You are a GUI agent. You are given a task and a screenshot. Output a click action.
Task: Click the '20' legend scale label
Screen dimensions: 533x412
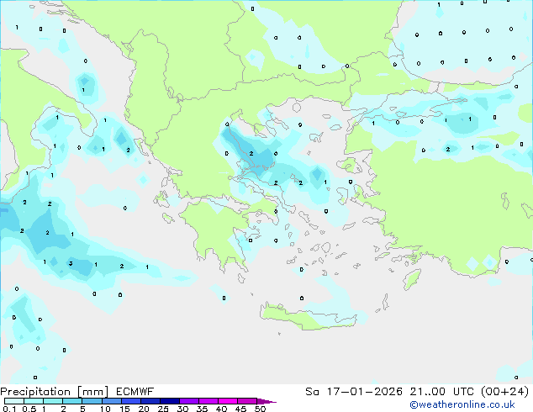[x=144, y=409]
